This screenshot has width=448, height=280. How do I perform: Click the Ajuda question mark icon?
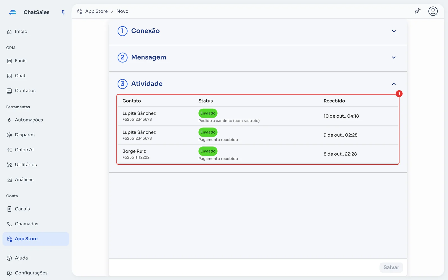tap(9, 258)
